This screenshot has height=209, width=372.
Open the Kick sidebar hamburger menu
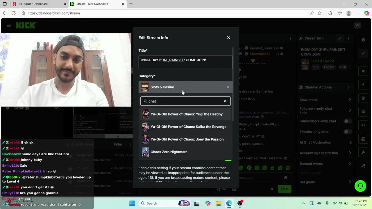[9, 25]
